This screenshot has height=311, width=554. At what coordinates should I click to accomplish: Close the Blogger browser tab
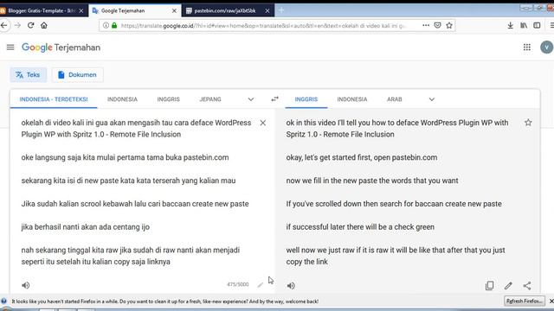coord(81,11)
